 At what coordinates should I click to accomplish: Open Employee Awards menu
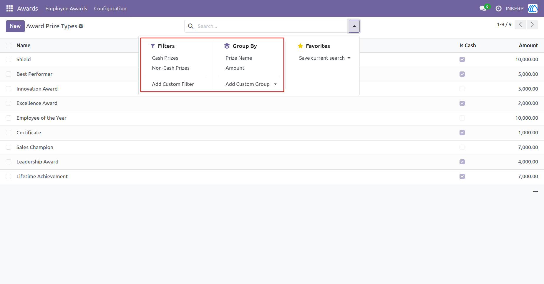pyautogui.click(x=66, y=9)
